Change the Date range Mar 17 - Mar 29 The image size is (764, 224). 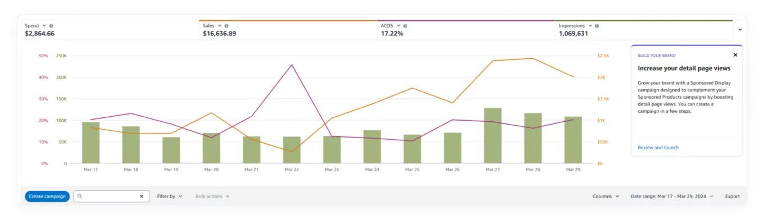coord(672,196)
